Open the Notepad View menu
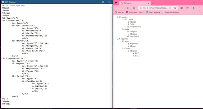Screen dimensions: 203x109 pos(18,5)
